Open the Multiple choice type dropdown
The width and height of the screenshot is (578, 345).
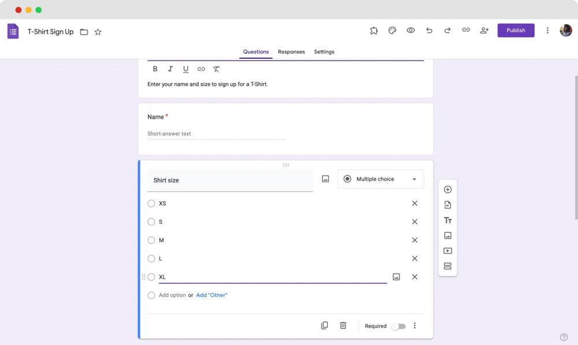[380, 179]
